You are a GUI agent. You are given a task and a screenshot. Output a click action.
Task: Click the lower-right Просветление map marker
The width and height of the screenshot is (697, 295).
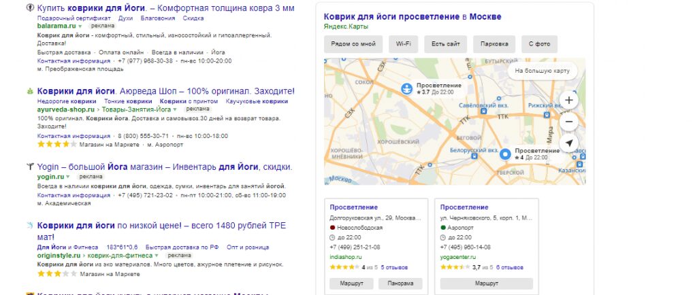(505, 154)
